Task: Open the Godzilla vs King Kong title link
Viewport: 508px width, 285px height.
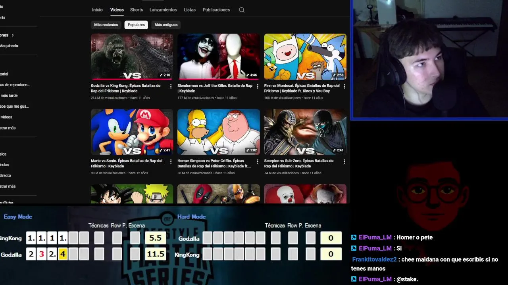Action: (x=125, y=88)
